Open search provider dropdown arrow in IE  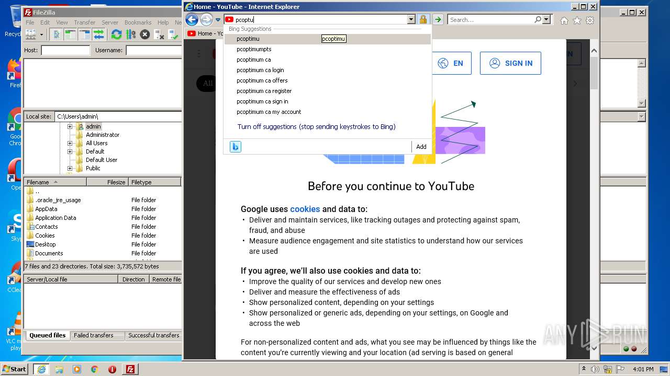point(546,19)
